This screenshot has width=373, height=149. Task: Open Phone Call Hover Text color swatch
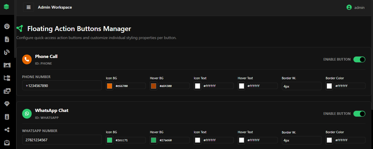[242, 86]
